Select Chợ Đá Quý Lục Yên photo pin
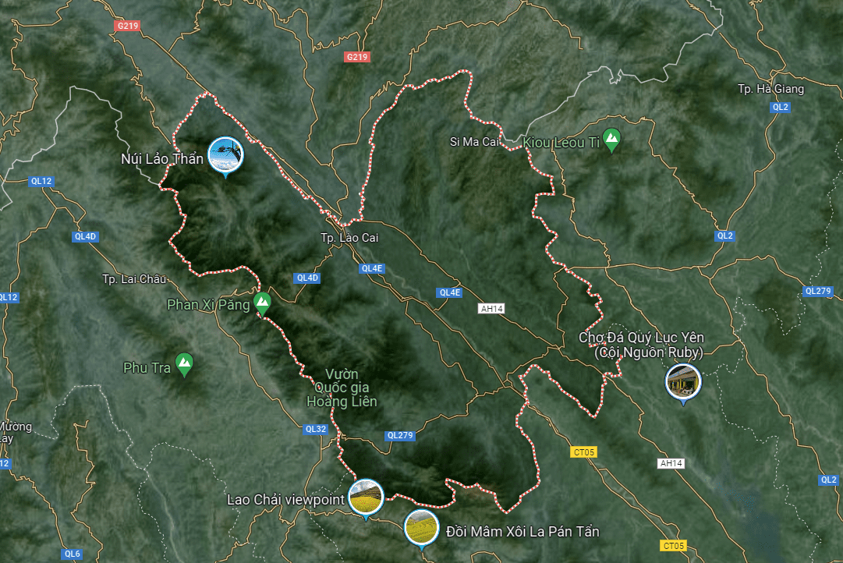Image resolution: width=843 pixels, height=563 pixels. 683,384
